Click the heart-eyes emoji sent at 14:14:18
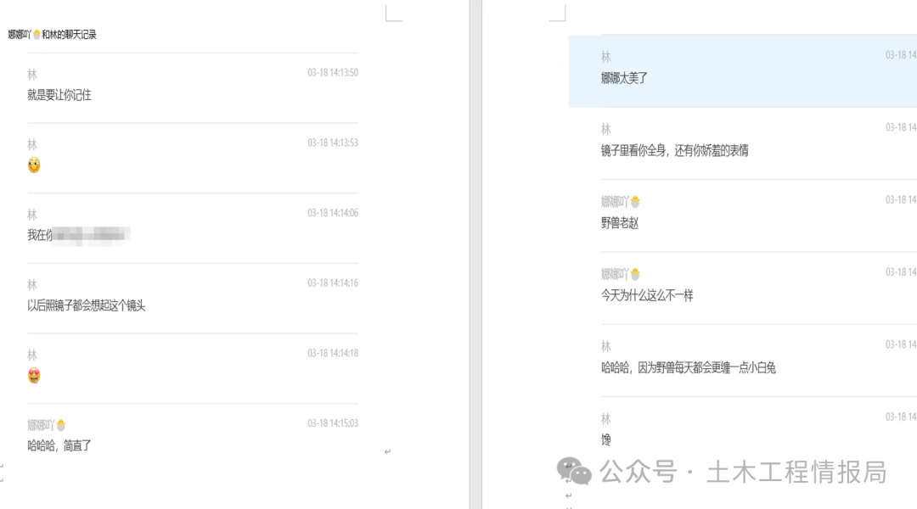 coord(34,374)
